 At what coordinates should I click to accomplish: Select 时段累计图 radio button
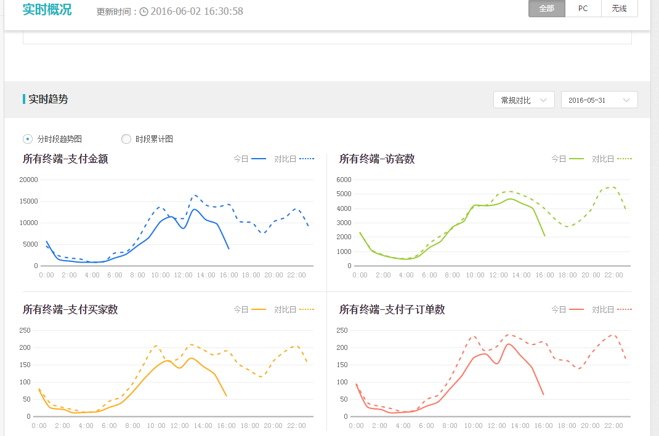(126, 139)
